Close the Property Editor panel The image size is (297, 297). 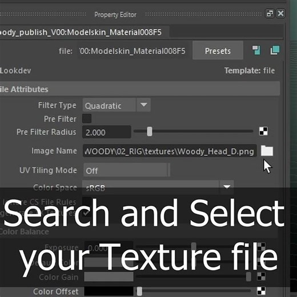[281, 14]
